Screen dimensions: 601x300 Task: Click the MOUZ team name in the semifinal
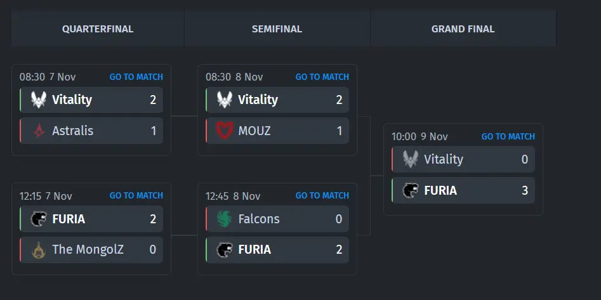pos(254,131)
